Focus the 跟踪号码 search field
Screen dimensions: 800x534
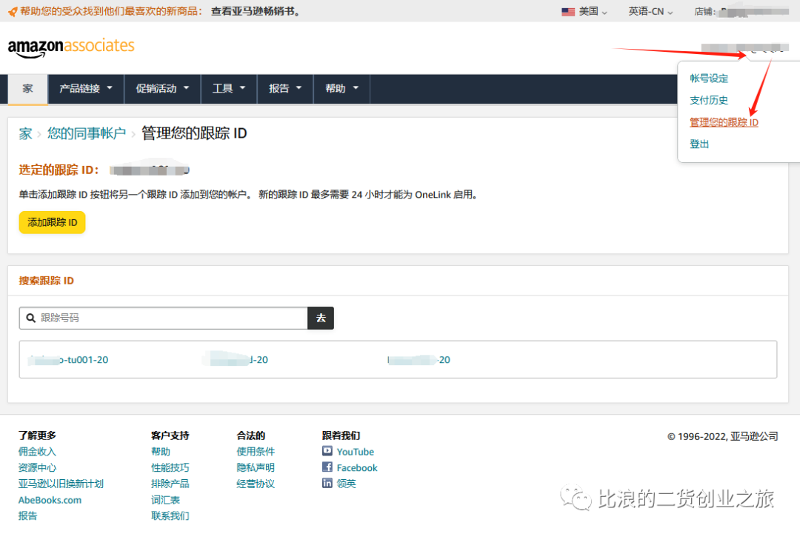[170, 318]
